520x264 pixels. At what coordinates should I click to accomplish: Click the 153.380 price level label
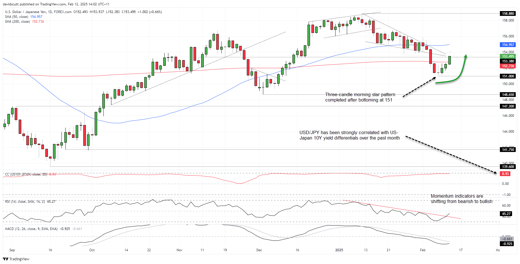click(x=508, y=61)
